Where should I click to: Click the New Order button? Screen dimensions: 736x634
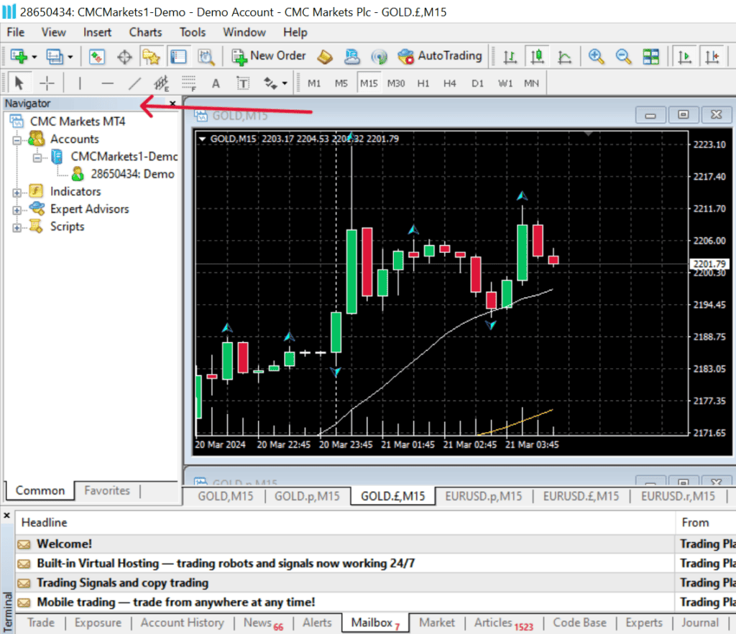point(269,56)
